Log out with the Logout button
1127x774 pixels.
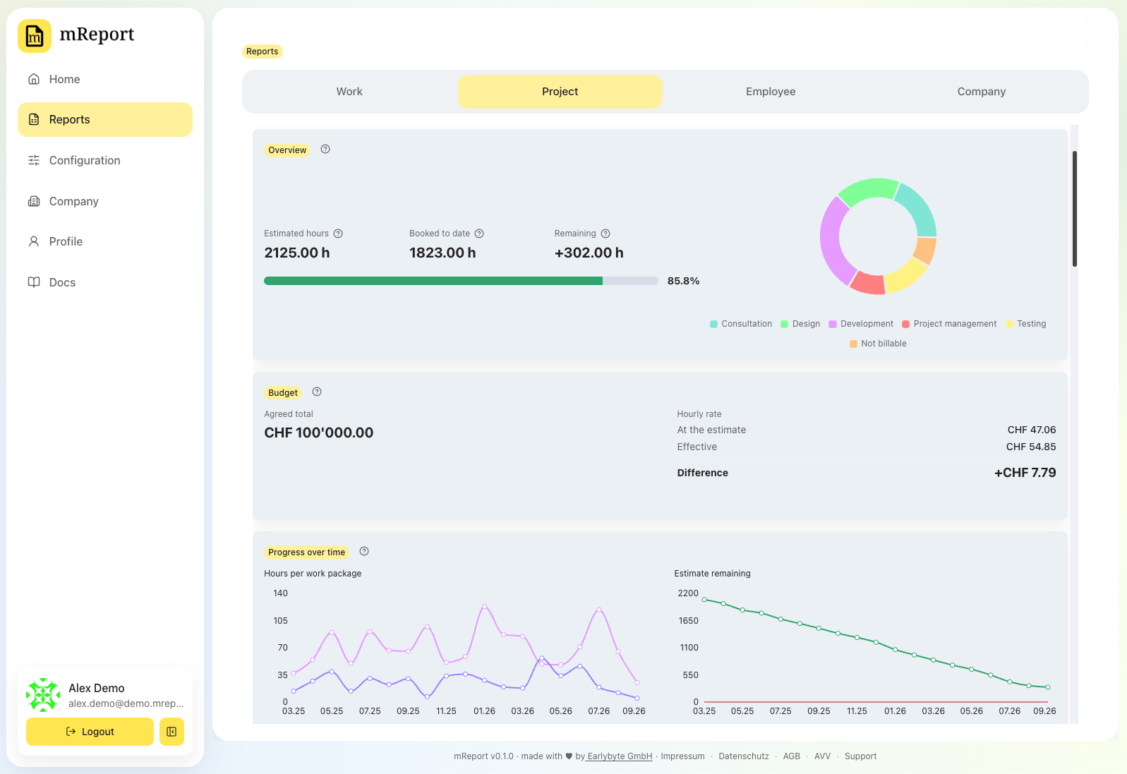coord(90,732)
